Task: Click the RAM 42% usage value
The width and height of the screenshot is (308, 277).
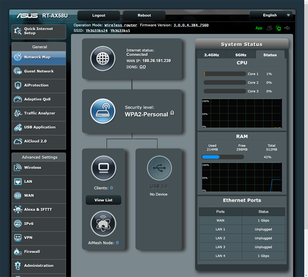Action: point(267,157)
